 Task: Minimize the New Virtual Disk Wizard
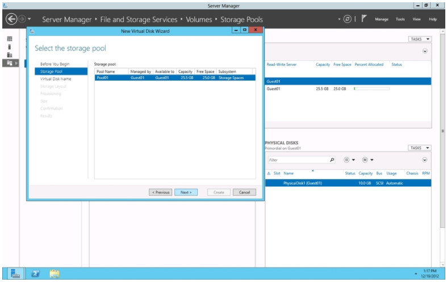[x=236, y=30]
